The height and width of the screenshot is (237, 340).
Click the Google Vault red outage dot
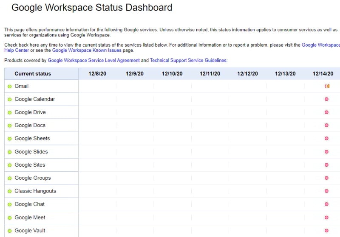tap(326, 231)
